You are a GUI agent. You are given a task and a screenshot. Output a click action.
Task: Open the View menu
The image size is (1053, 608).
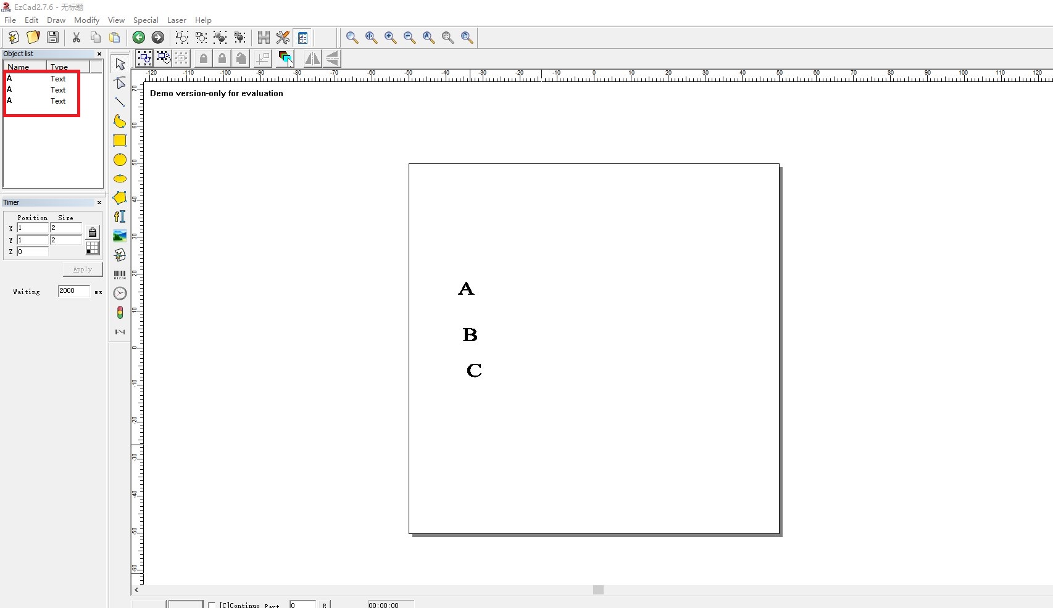pyautogui.click(x=116, y=20)
